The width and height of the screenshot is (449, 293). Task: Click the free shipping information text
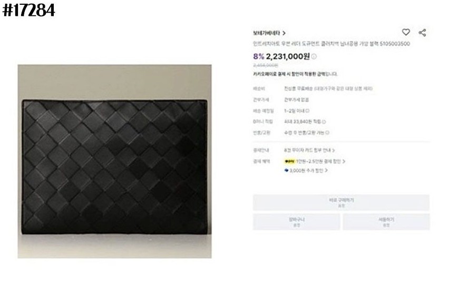[x=328, y=89]
